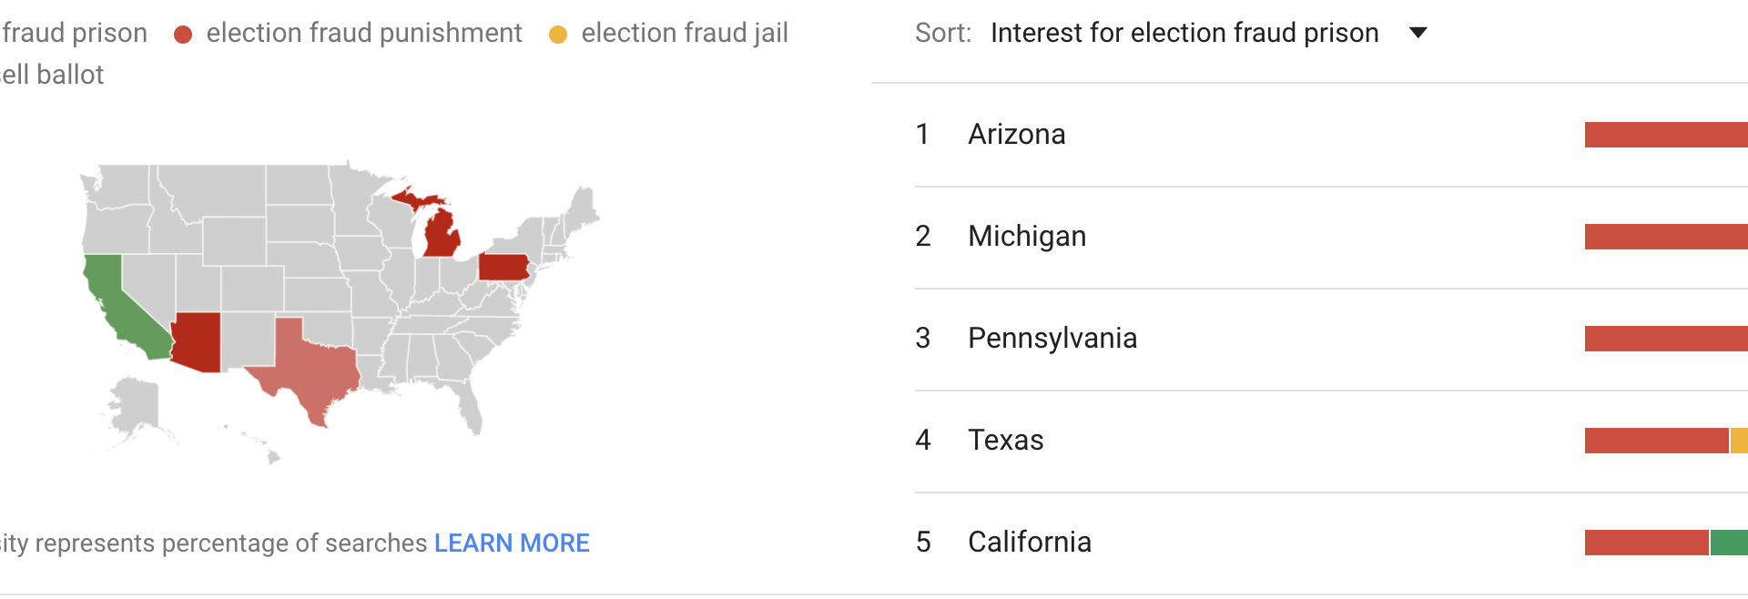The height and width of the screenshot is (599, 1748).
Task: Click the Sort field 'Interest for election fraud prison'
Action: (x=1184, y=33)
